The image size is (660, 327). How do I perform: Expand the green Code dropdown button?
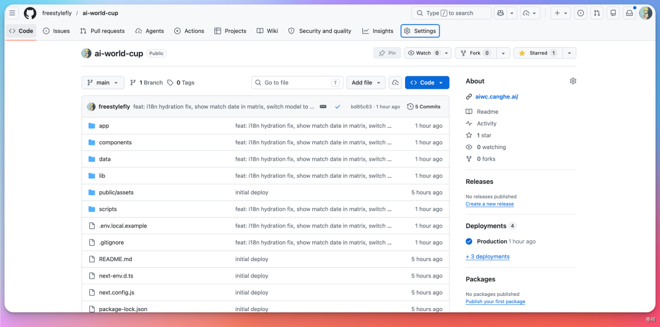point(427,83)
